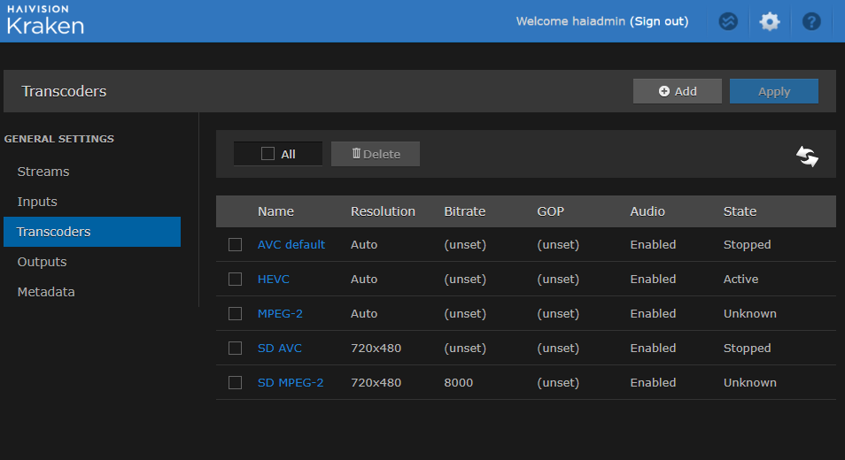
Task: Check the SD MPEG-2 row checkbox
Action: [235, 383]
